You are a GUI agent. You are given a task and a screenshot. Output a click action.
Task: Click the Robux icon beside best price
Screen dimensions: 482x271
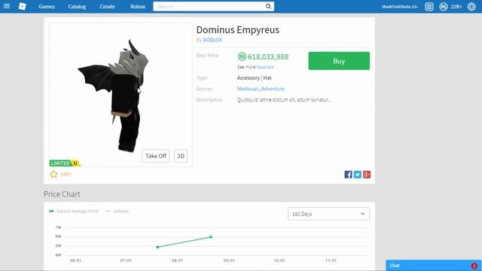[242, 56]
